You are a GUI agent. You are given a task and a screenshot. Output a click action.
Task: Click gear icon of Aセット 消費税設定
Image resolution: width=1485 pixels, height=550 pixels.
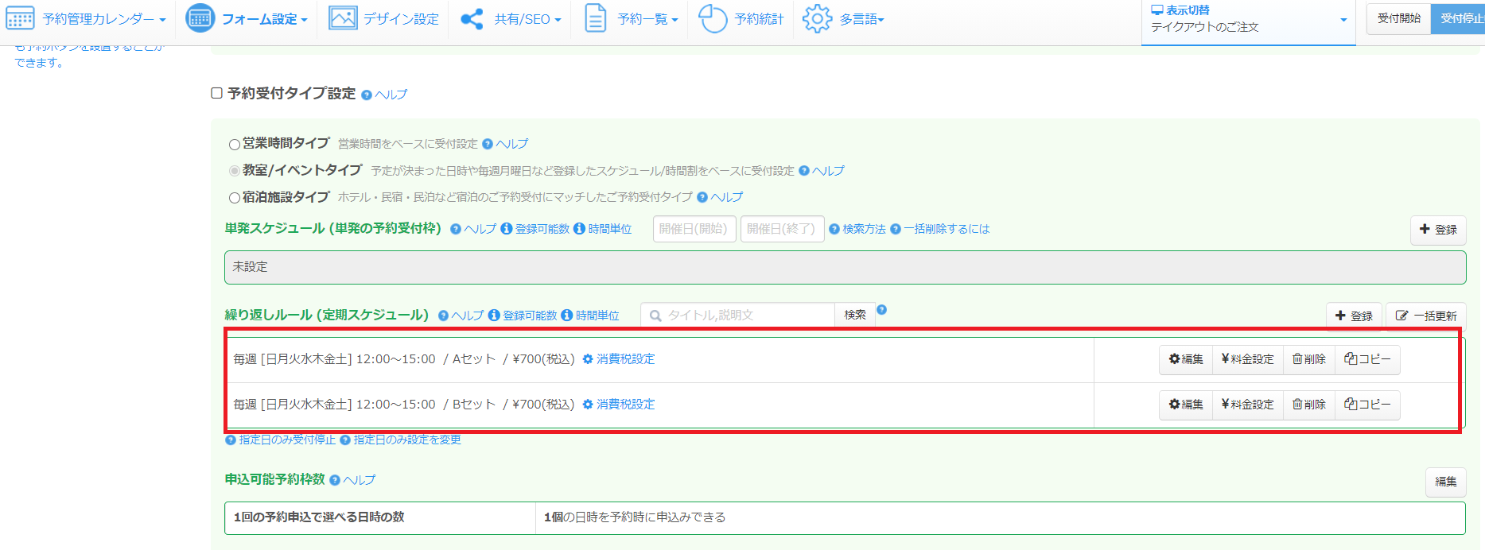point(588,359)
